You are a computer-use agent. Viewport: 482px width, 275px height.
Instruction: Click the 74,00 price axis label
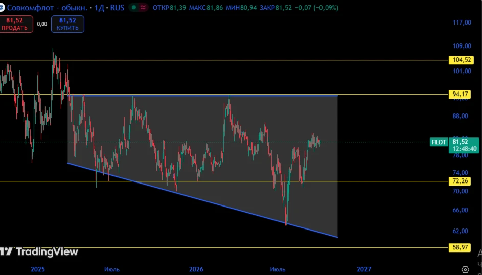point(460,173)
